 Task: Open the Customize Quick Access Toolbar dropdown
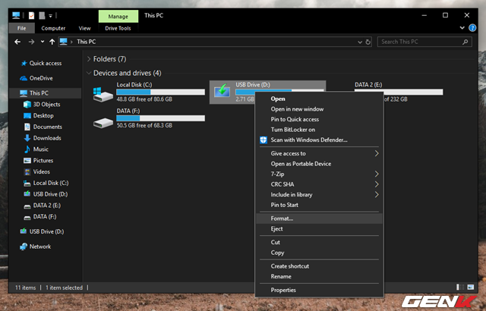point(51,15)
